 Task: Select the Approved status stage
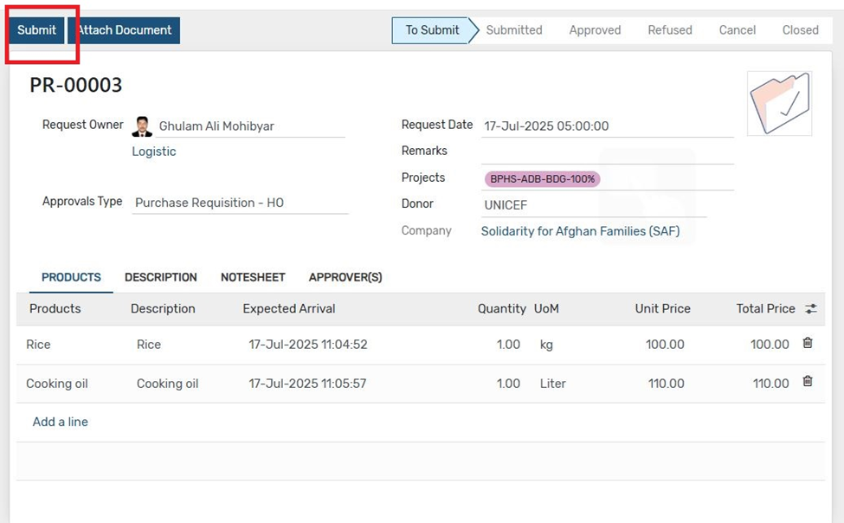pos(595,30)
